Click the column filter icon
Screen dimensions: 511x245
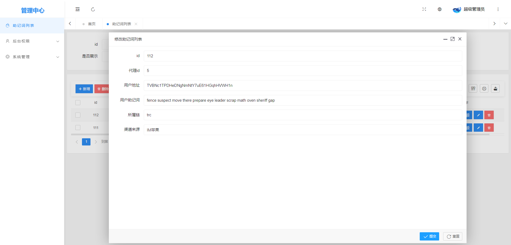[x=473, y=89]
